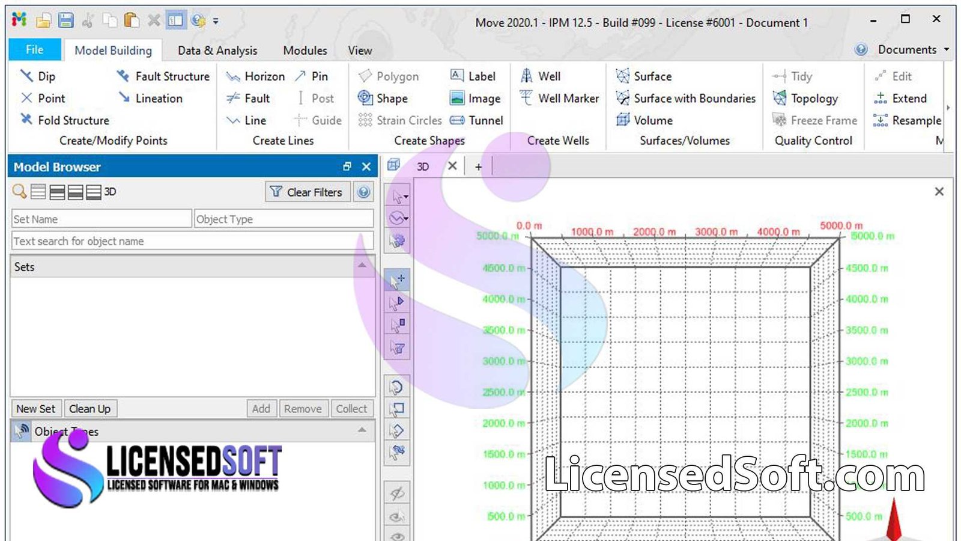This screenshot has width=961, height=541.
Task: Select the Dip tool
Action: [x=38, y=76]
